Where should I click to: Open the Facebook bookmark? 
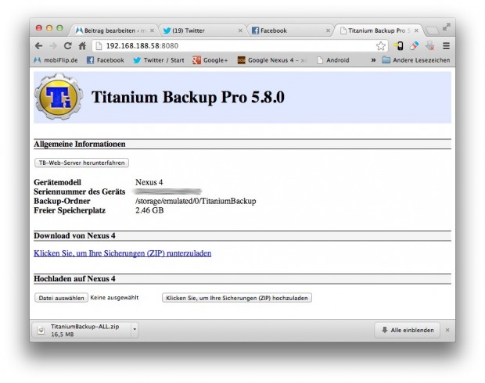106,60
